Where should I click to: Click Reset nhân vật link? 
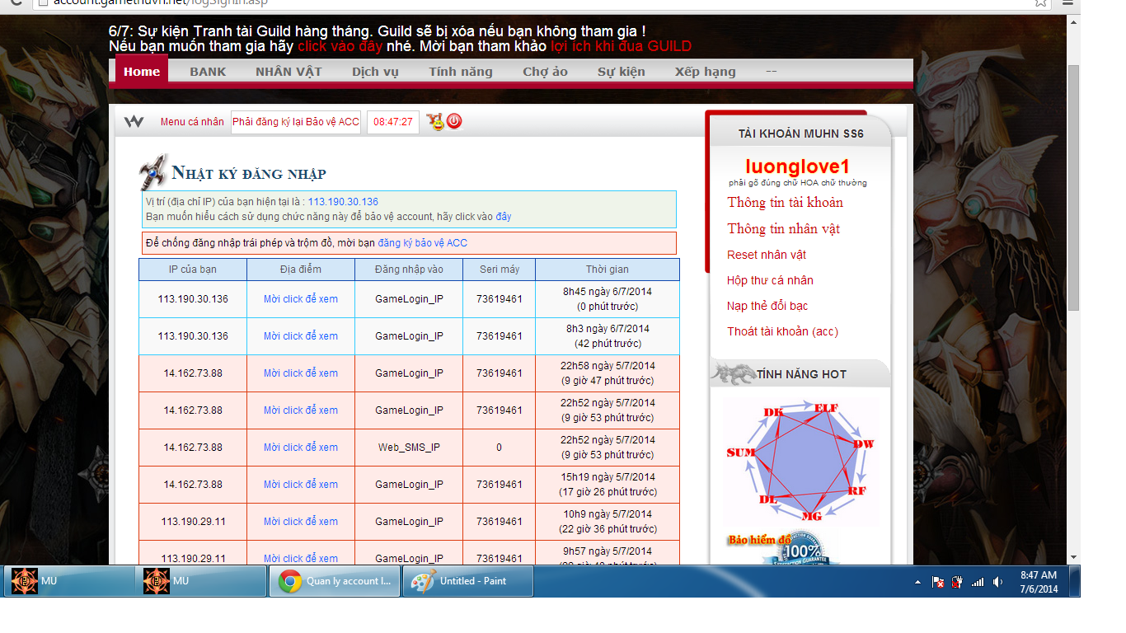click(x=767, y=255)
